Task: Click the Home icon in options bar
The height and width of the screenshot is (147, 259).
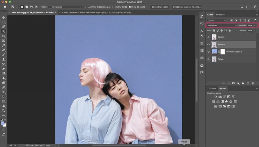Action: point(5,7)
